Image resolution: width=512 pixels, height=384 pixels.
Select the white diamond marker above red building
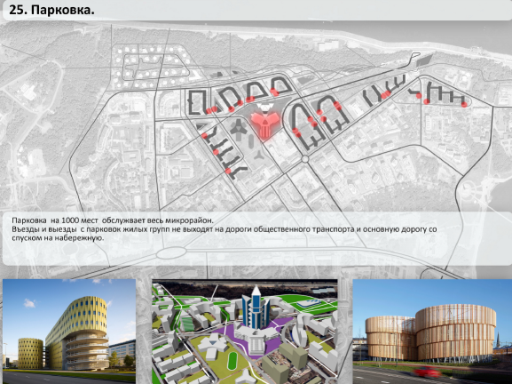coord(265,107)
